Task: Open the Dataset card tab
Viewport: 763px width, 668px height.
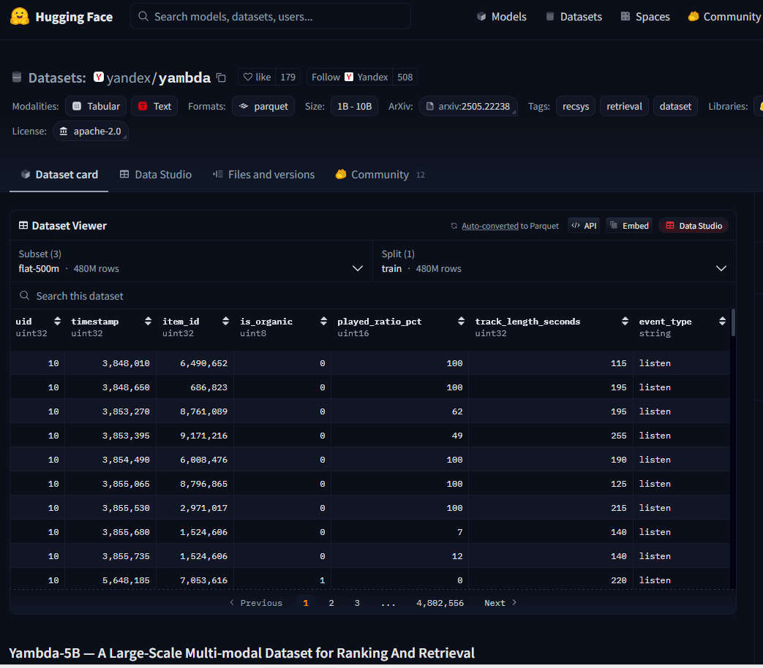Action: (59, 175)
